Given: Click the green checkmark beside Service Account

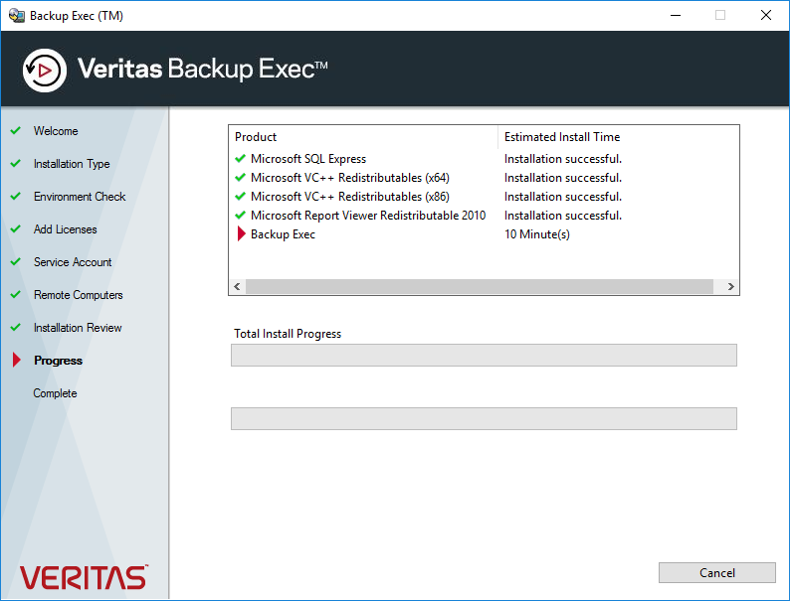Looking at the screenshot, I should point(16,261).
